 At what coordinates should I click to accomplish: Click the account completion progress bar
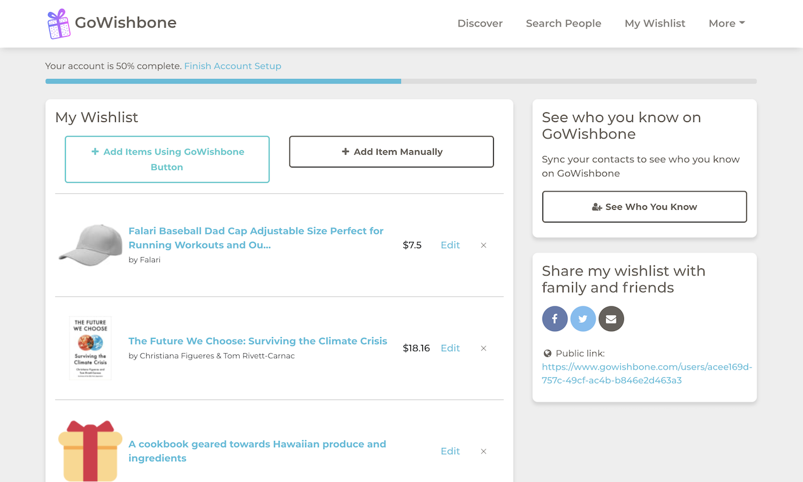point(401,81)
